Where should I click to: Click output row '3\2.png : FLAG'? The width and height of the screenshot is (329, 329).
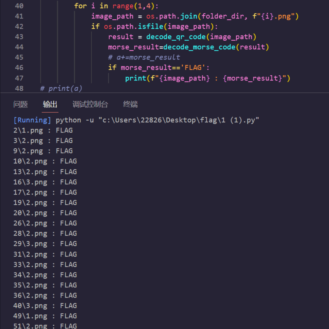click(x=43, y=141)
